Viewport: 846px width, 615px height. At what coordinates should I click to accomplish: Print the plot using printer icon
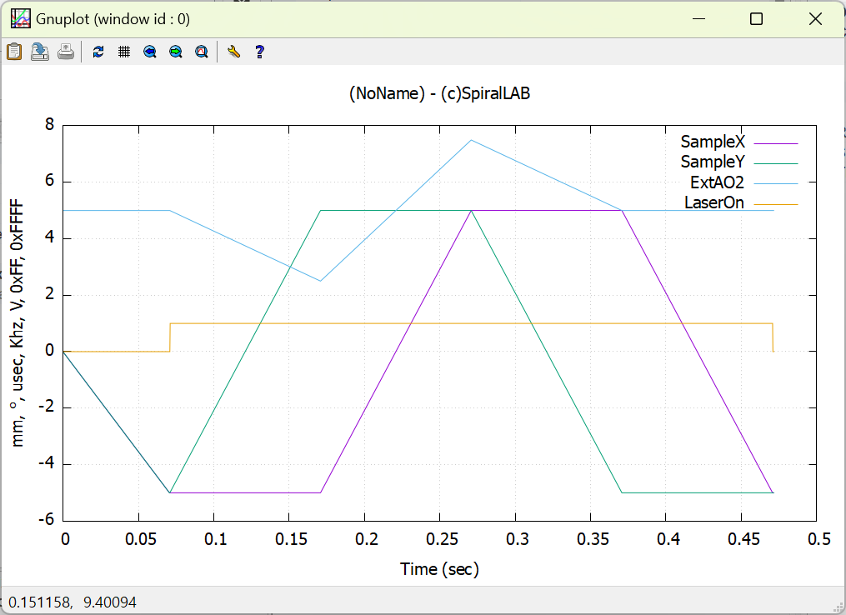pos(66,52)
